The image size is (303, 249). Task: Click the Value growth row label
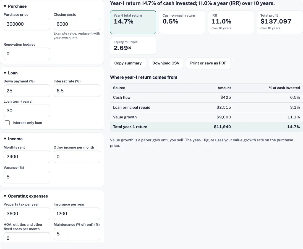coord(125,117)
